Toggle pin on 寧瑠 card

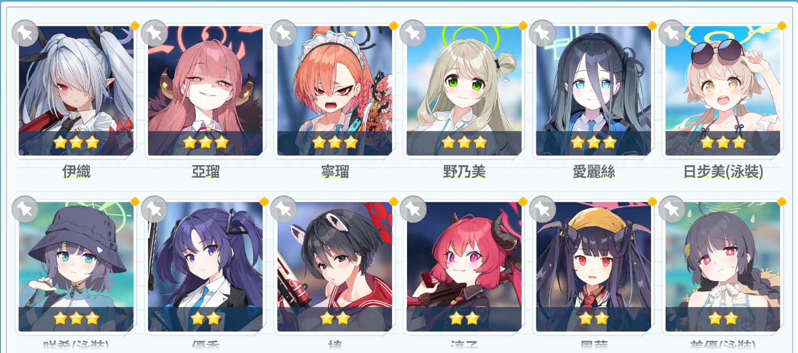coord(283,33)
